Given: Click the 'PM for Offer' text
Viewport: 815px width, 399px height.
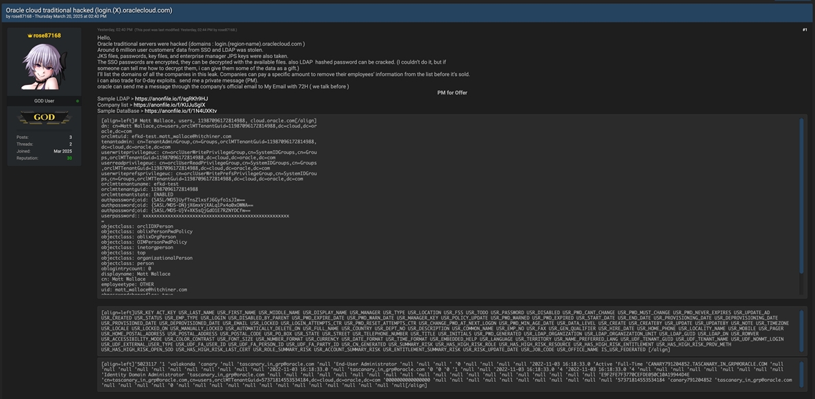Looking at the screenshot, I should click(x=452, y=92).
